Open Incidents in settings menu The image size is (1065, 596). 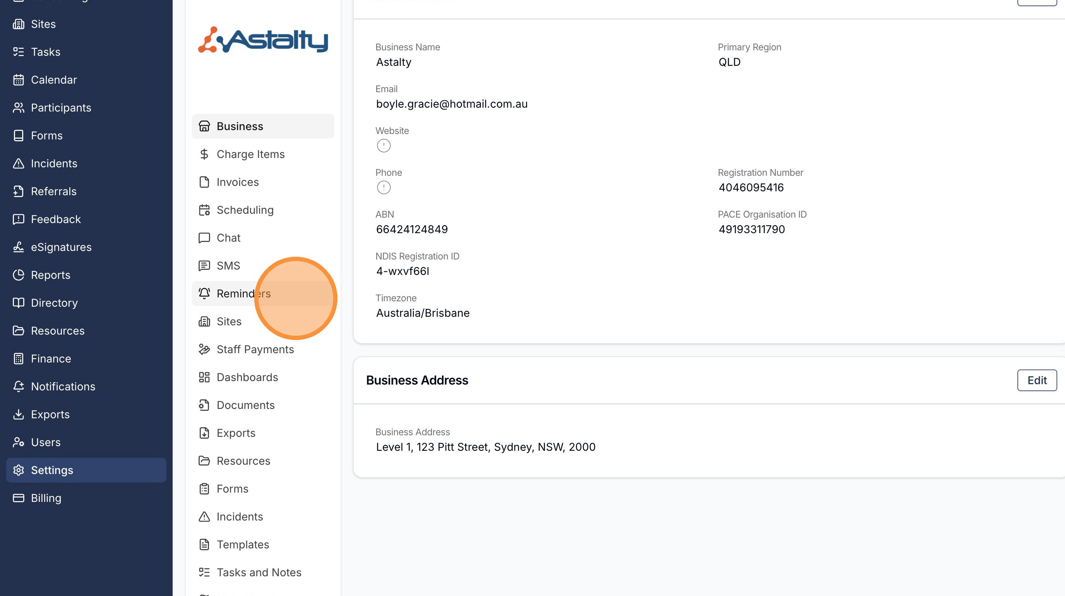click(x=263, y=517)
